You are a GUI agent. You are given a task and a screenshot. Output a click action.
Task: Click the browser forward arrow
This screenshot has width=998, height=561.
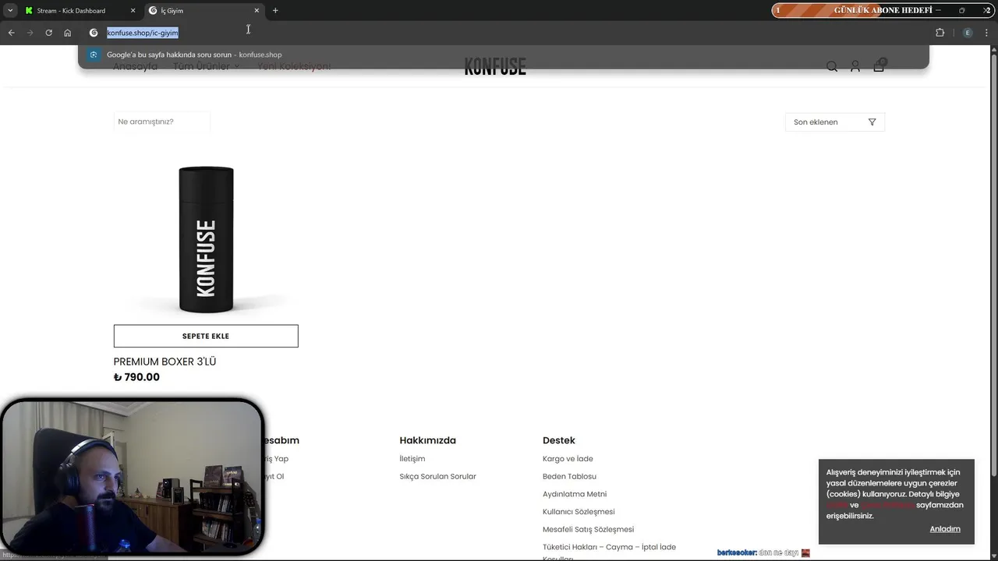(30, 33)
